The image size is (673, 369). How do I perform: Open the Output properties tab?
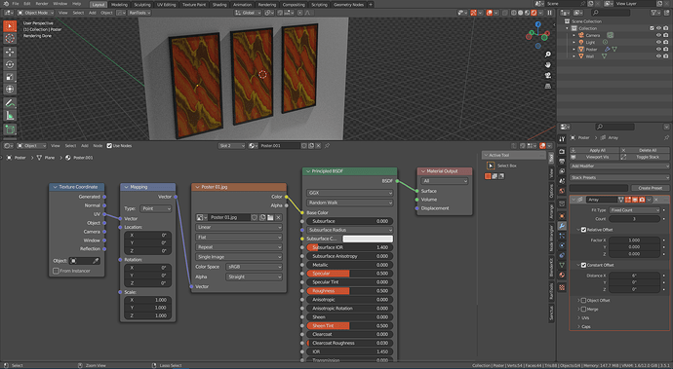click(x=562, y=162)
